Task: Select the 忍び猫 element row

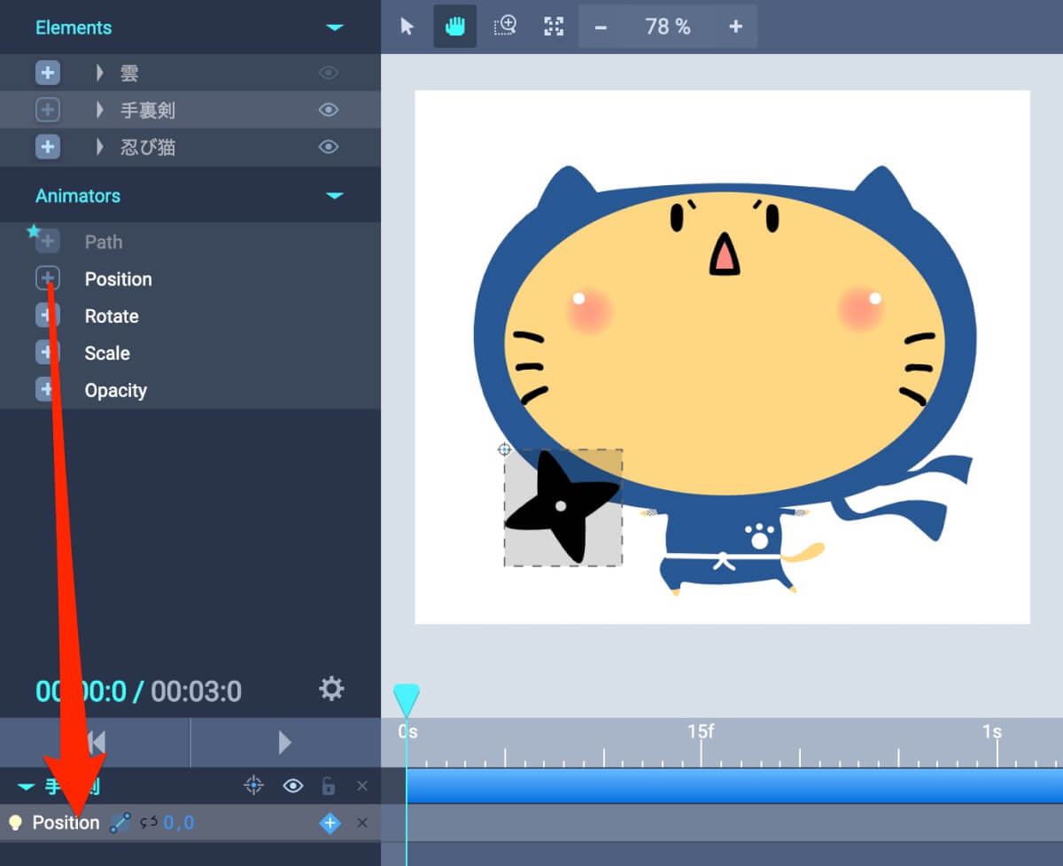Action: 190,147
